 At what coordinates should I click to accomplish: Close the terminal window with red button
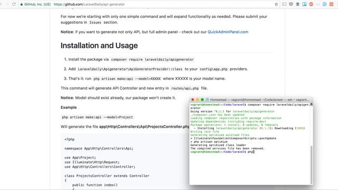click(x=193, y=100)
